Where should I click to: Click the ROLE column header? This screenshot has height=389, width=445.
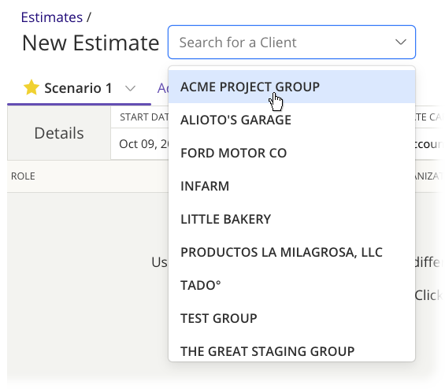pyautogui.click(x=23, y=176)
